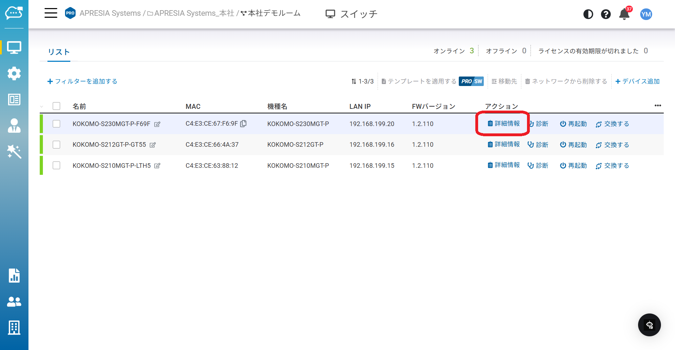Open the YM user account menu
Screen dimensions: 675x350
[646, 14]
